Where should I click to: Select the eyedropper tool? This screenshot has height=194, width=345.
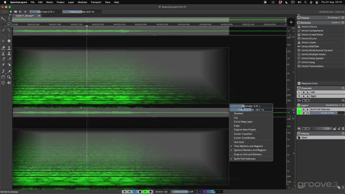[9, 71]
